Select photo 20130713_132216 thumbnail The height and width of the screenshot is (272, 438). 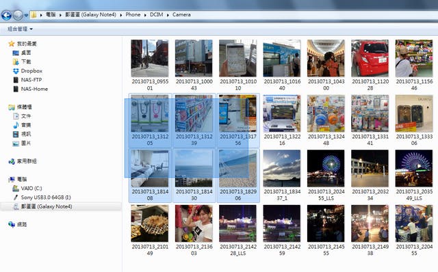pyautogui.click(x=282, y=113)
